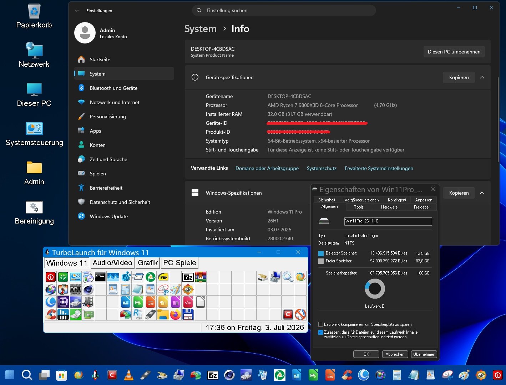Open the Kontingent tab in properties
Viewport: 506px width, 385px height.
(397, 200)
